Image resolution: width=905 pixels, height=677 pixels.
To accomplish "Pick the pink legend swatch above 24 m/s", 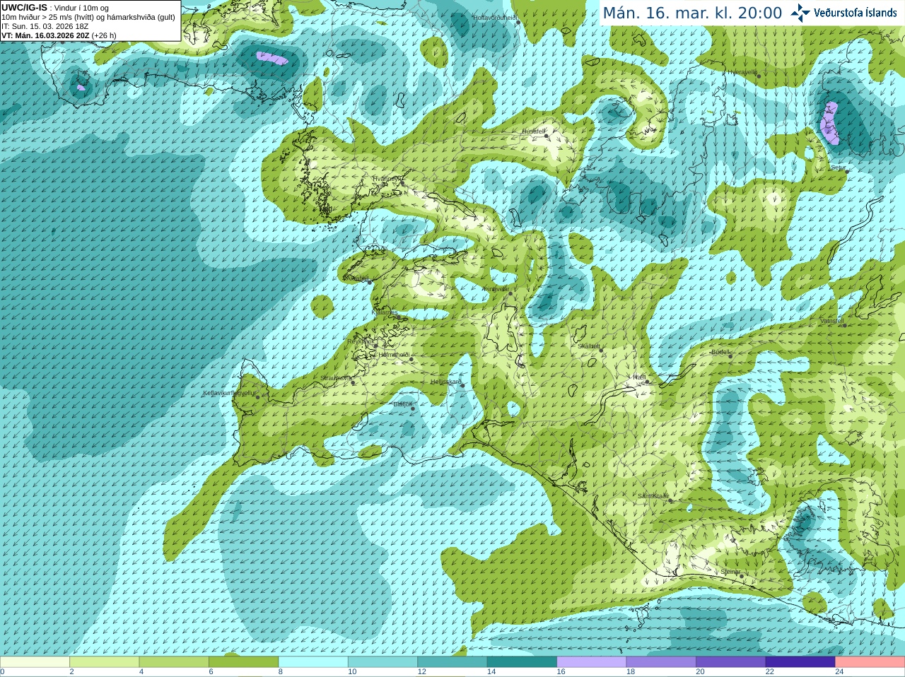I will click(x=870, y=662).
